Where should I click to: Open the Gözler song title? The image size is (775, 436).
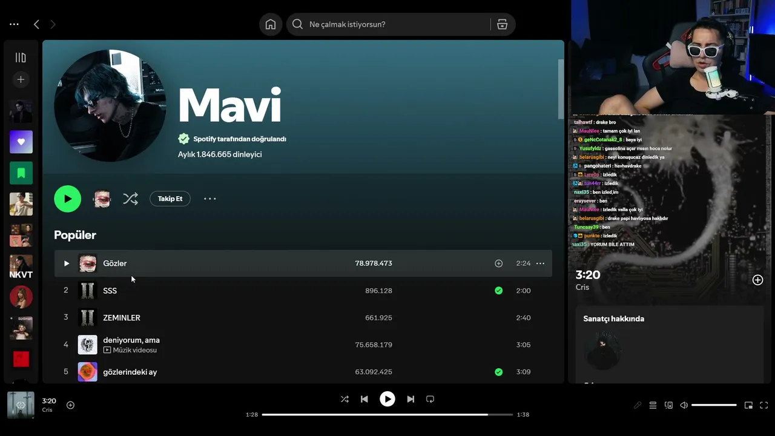click(x=115, y=263)
